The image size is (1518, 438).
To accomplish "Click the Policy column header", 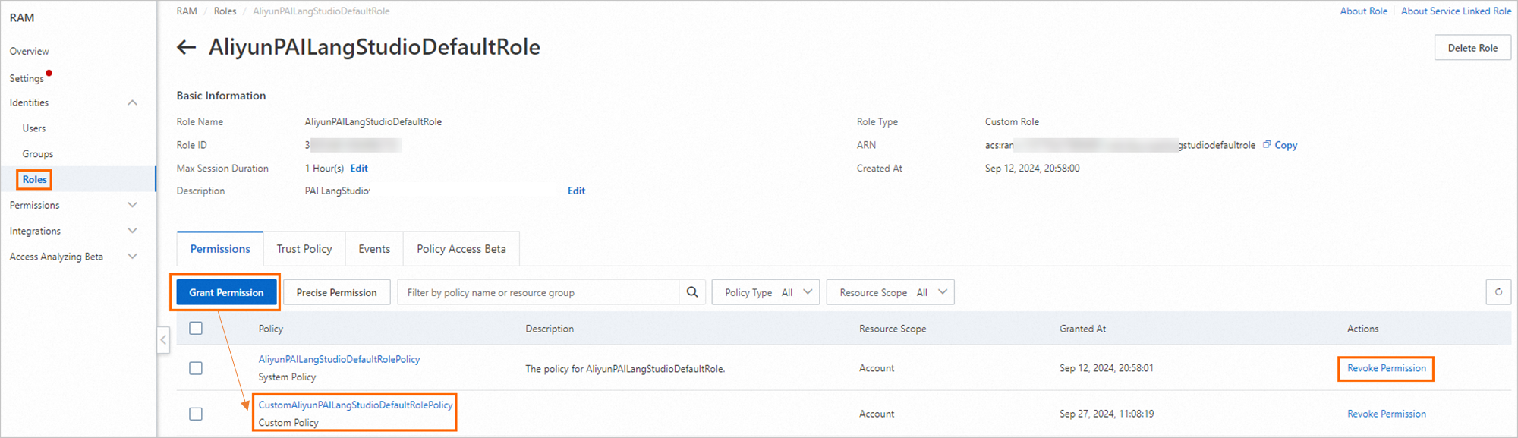I will click(x=271, y=329).
